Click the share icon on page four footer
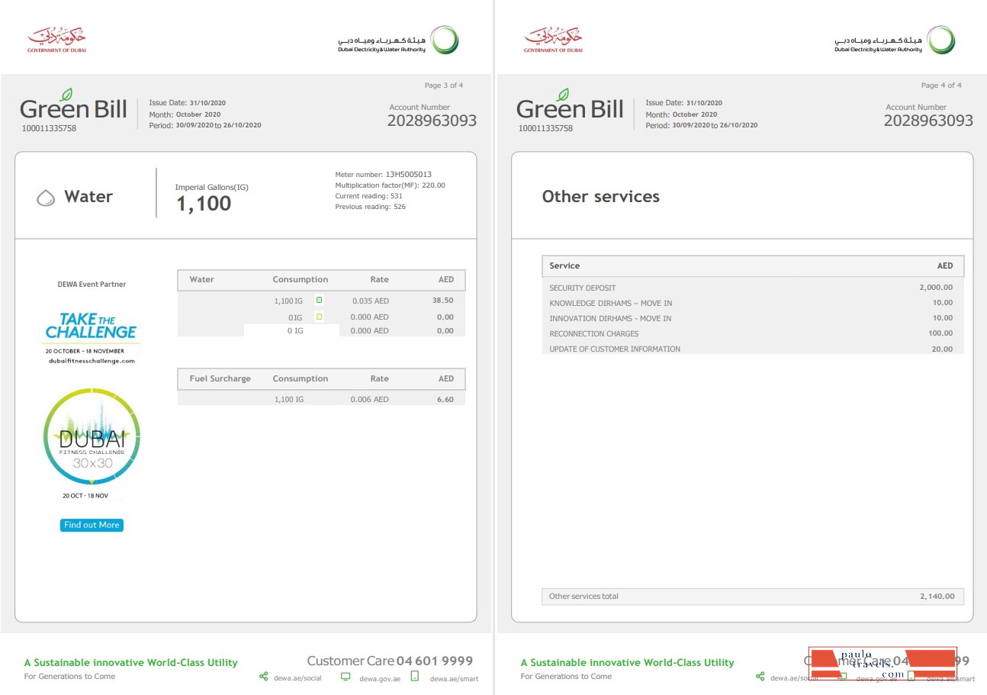Viewport: 987px width, 695px height. 760,677
